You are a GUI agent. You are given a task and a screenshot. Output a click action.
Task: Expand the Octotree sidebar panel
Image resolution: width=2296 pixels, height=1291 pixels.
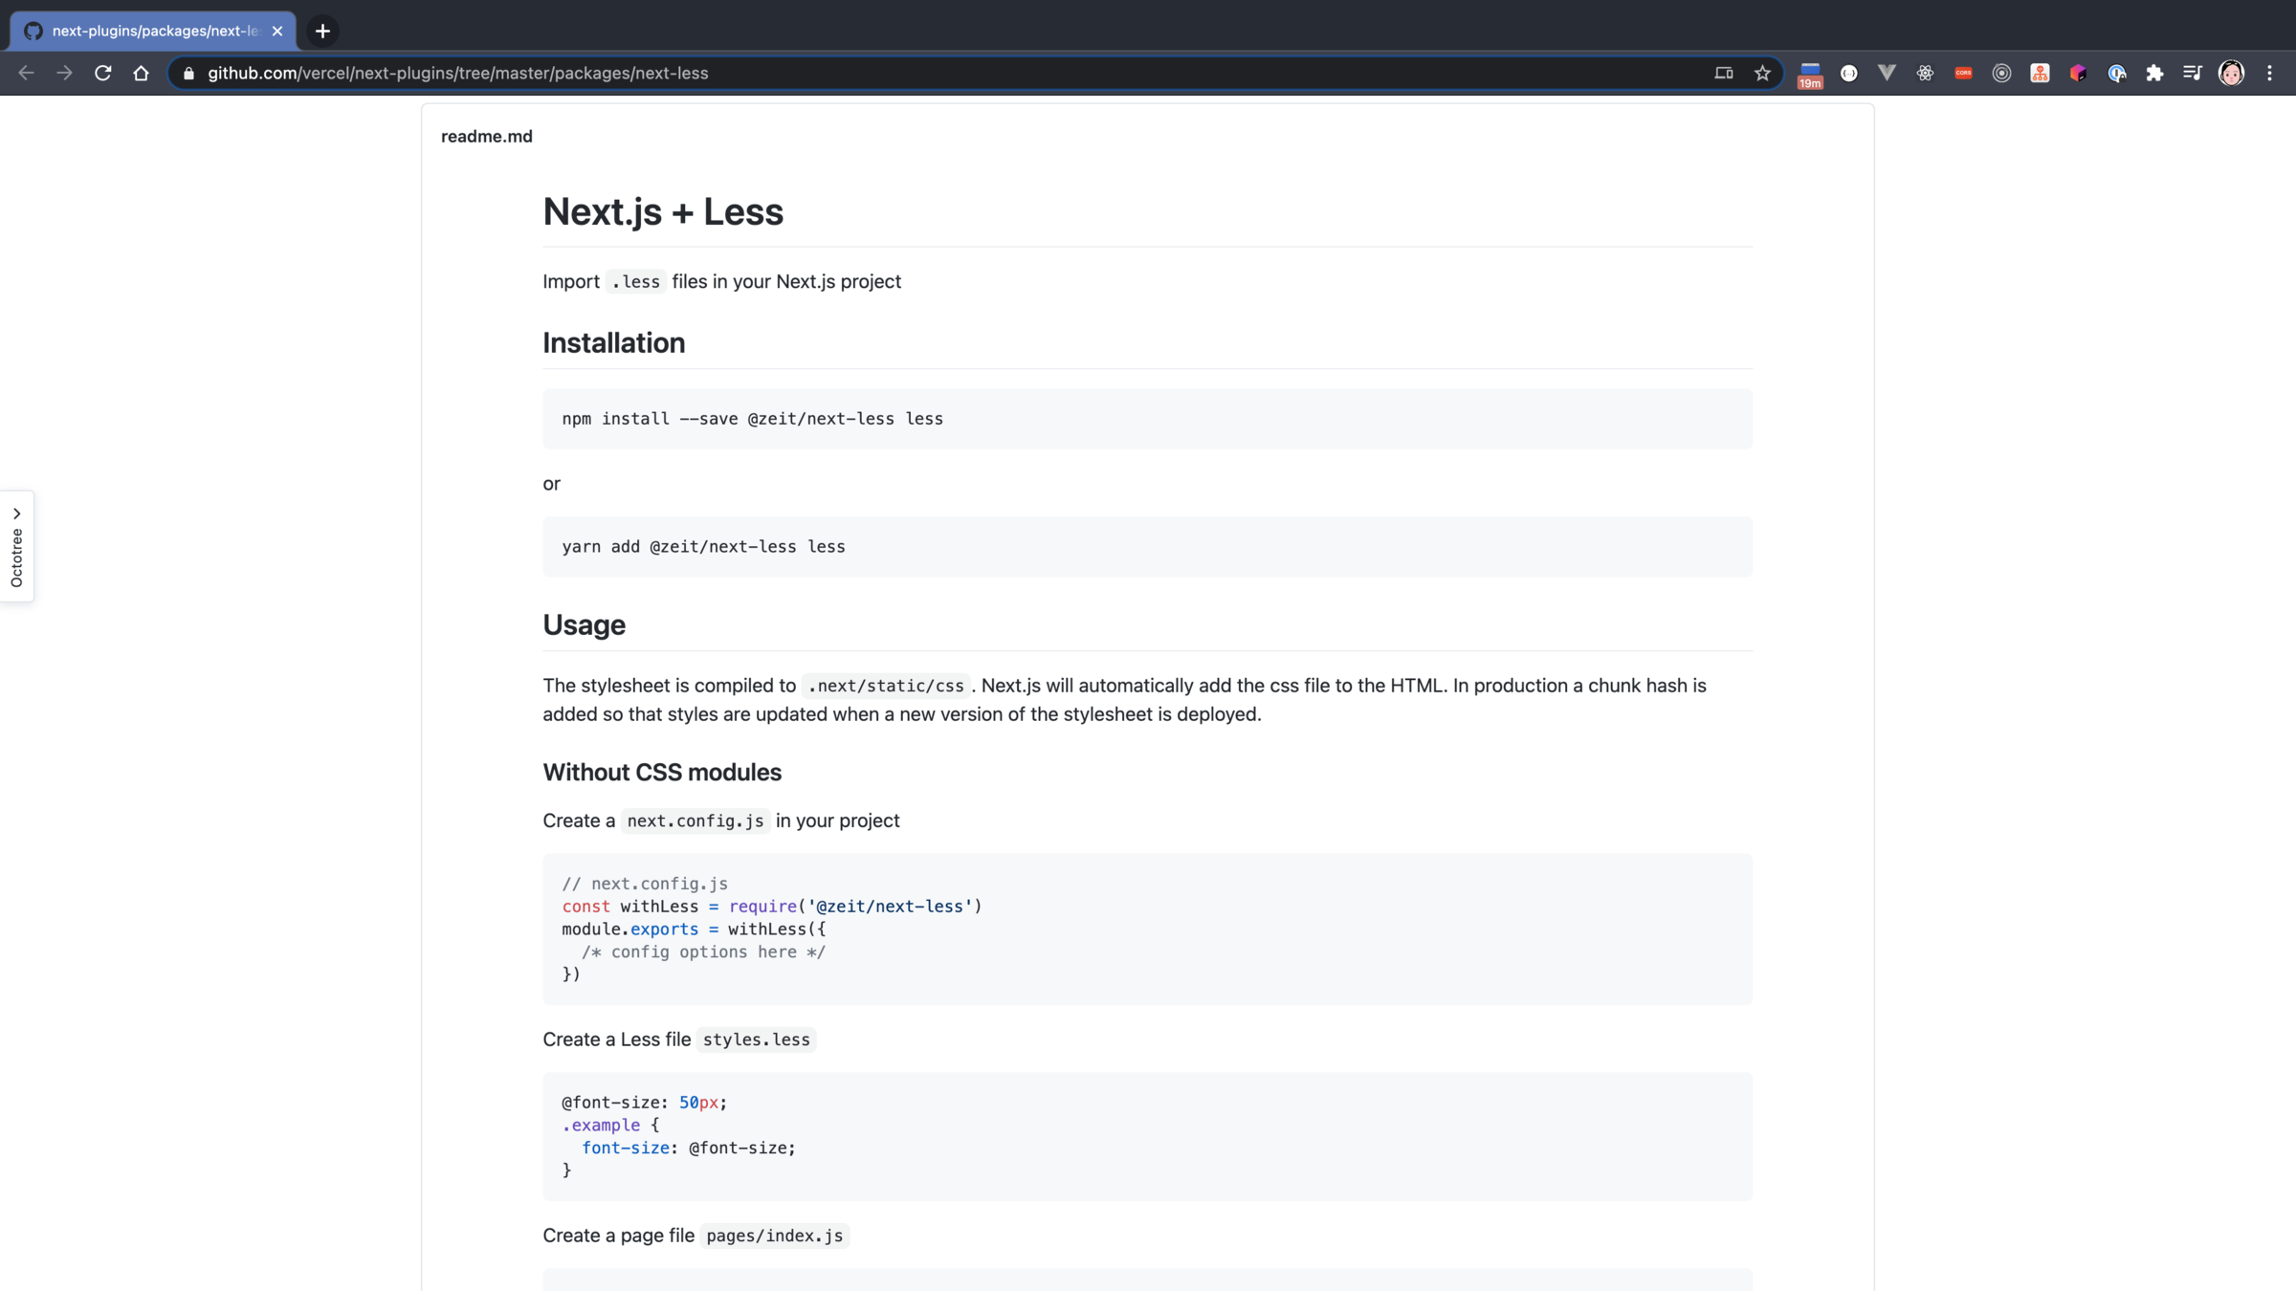click(x=16, y=545)
